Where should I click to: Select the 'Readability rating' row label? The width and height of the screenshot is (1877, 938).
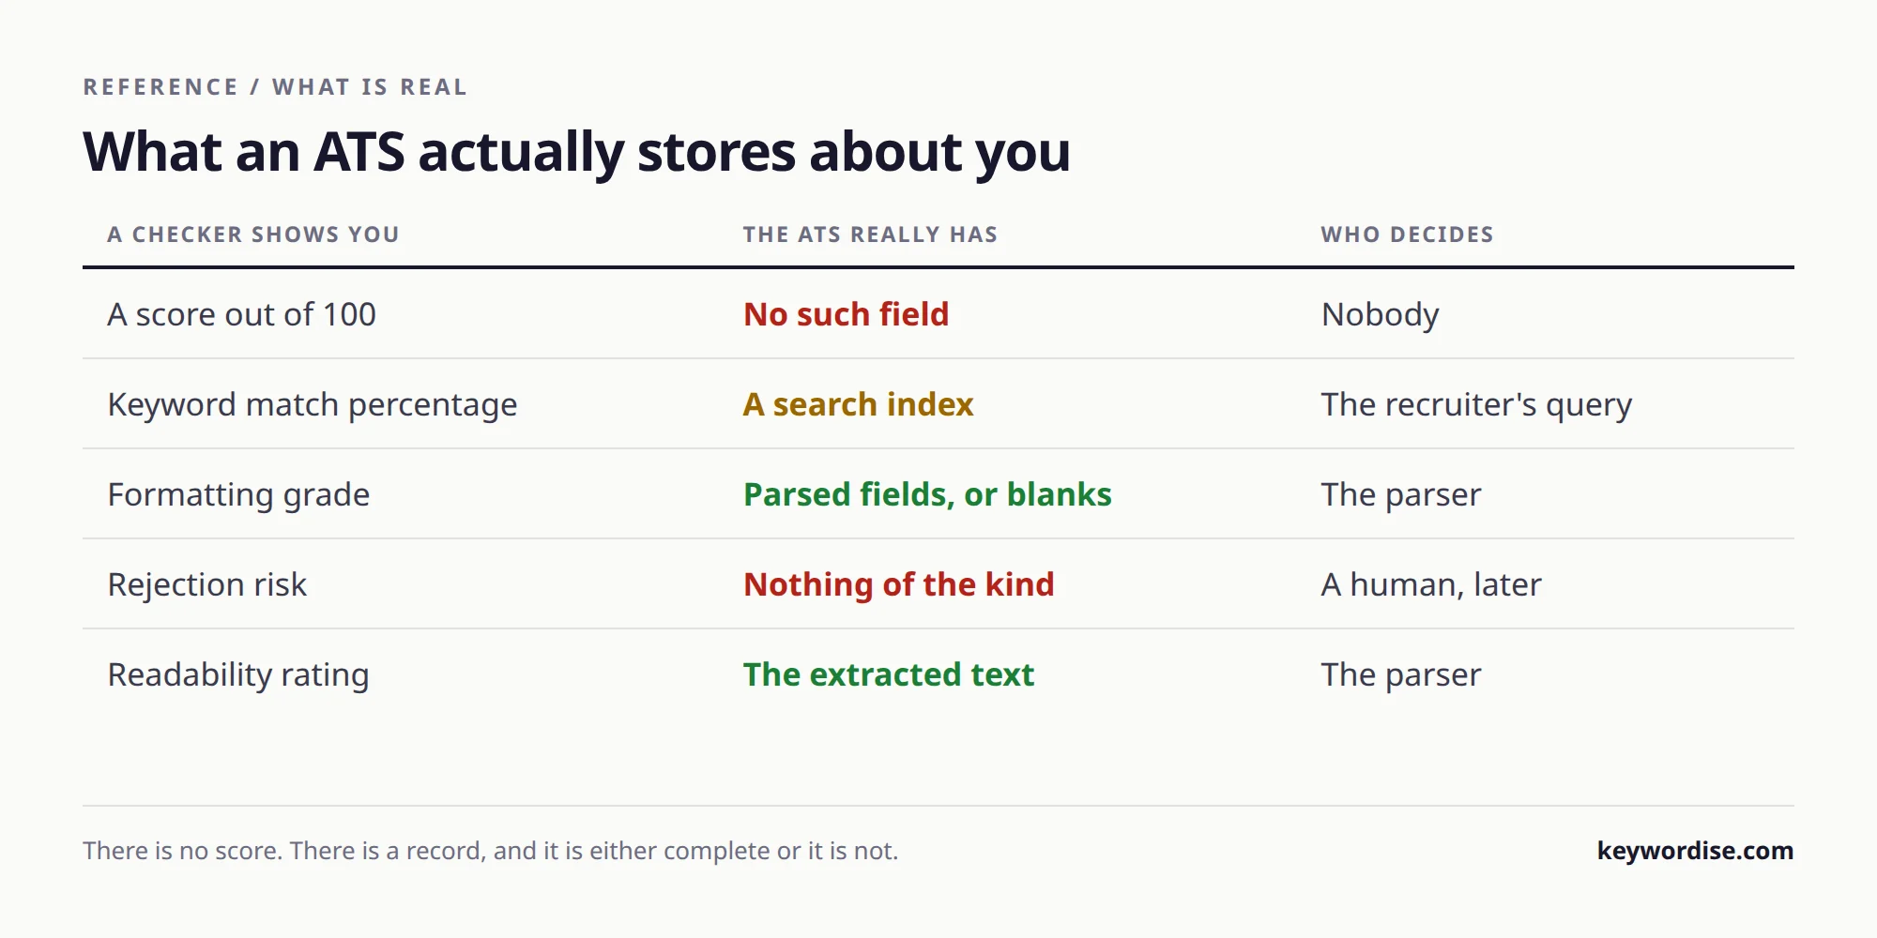click(238, 674)
